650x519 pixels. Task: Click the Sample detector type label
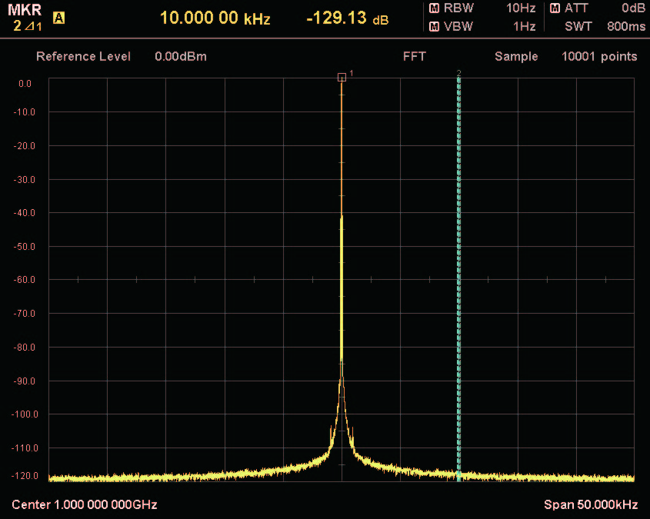coord(516,56)
